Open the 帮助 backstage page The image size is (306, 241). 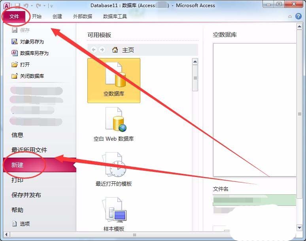[17, 210]
